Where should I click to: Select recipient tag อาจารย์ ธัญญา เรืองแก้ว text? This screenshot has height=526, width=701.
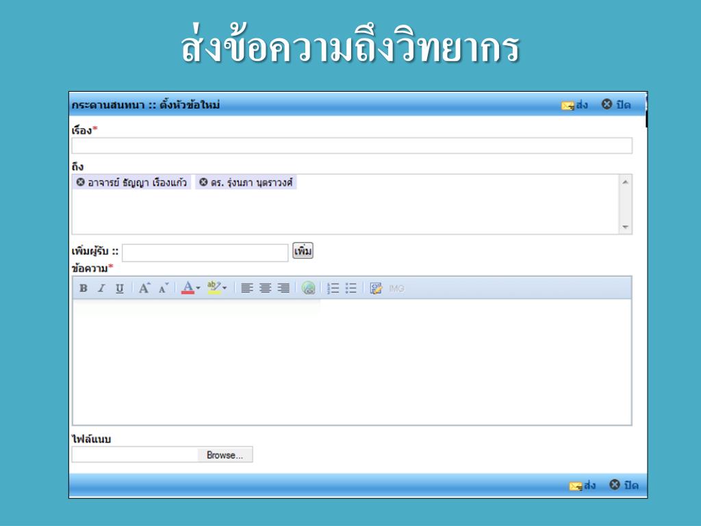(137, 182)
